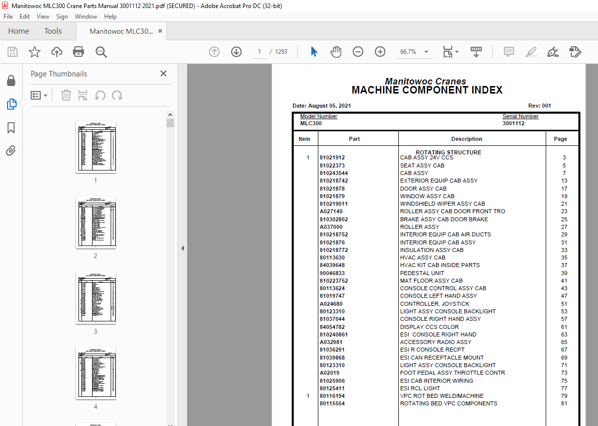Open the Bookmarks sidebar panel
This screenshot has width=598, height=426.
coord(11,128)
